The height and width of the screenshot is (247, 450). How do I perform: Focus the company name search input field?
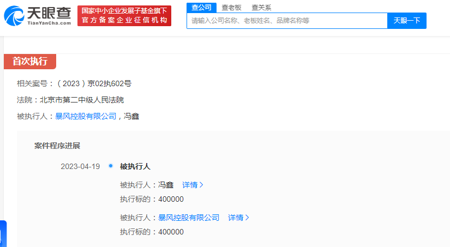pos(287,21)
